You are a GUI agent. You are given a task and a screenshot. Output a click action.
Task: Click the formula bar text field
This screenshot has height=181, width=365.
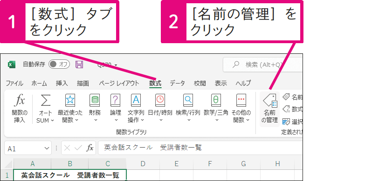[x=200, y=148]
